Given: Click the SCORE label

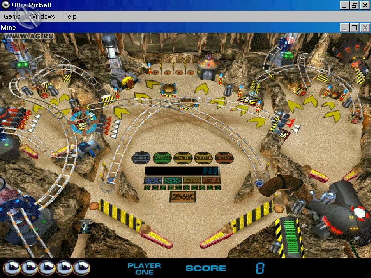Looking at the screenshot, I should [x=206, y=268].
